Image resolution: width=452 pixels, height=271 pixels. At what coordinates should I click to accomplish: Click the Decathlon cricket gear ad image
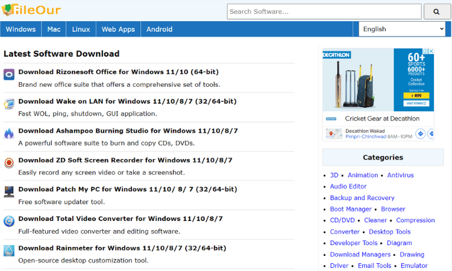pyautogui.click(x=358, y=79)
